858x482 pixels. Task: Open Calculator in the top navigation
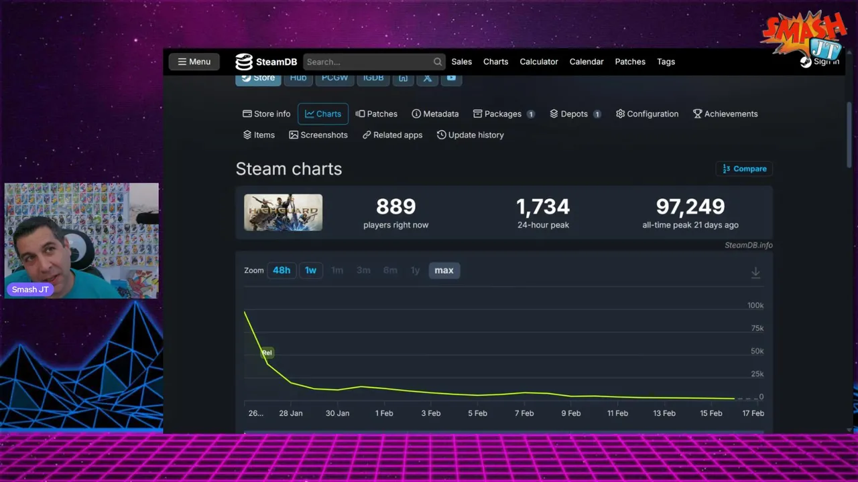[539, 62]
